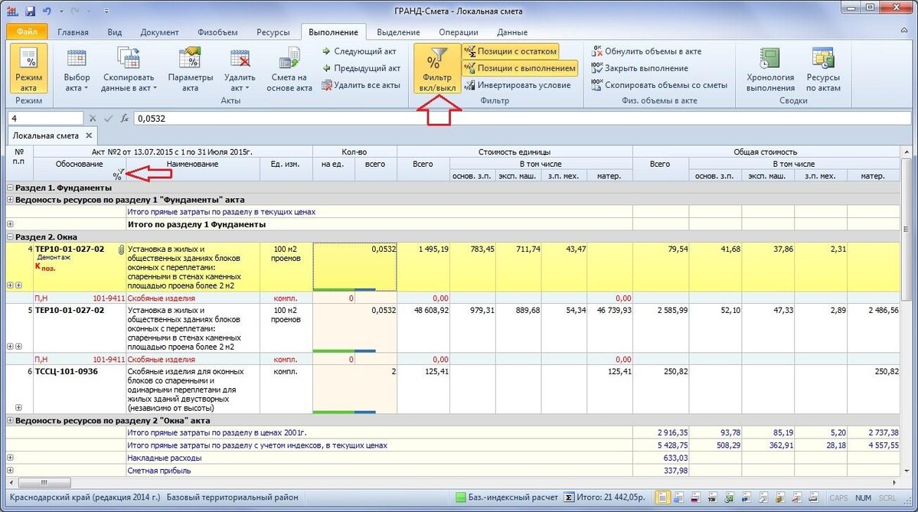918x512 pixels.
Task: Click the save diskette icon in title bar
Action: coord(31,11)
